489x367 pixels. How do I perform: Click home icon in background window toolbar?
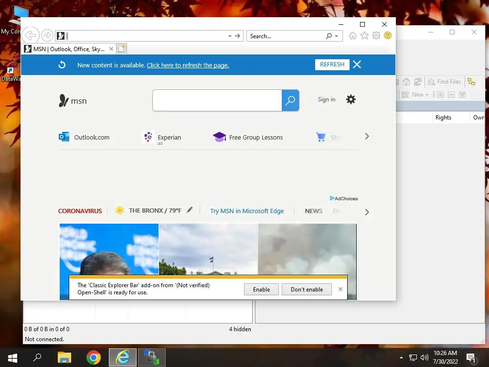point(406,82)
